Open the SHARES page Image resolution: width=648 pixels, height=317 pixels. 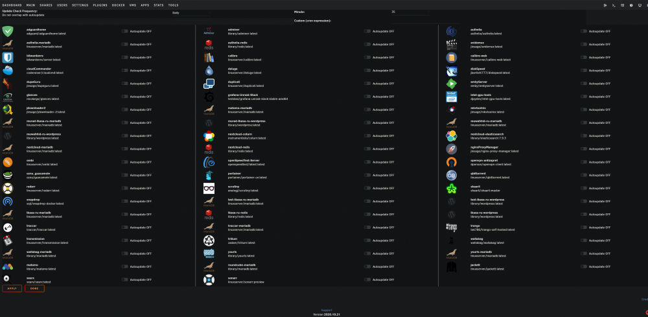(46, 5)
